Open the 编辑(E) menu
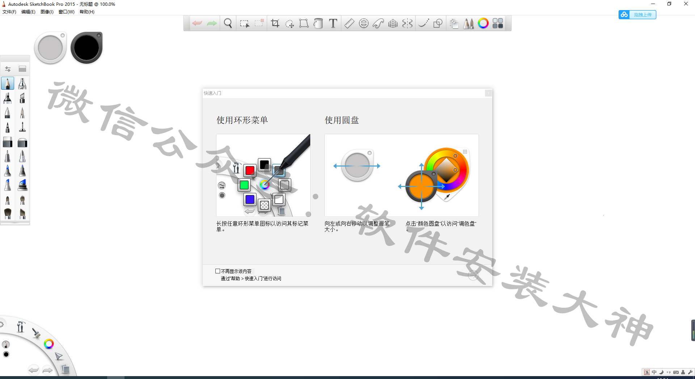The image size is (695, 379). [x=28, y=12]
